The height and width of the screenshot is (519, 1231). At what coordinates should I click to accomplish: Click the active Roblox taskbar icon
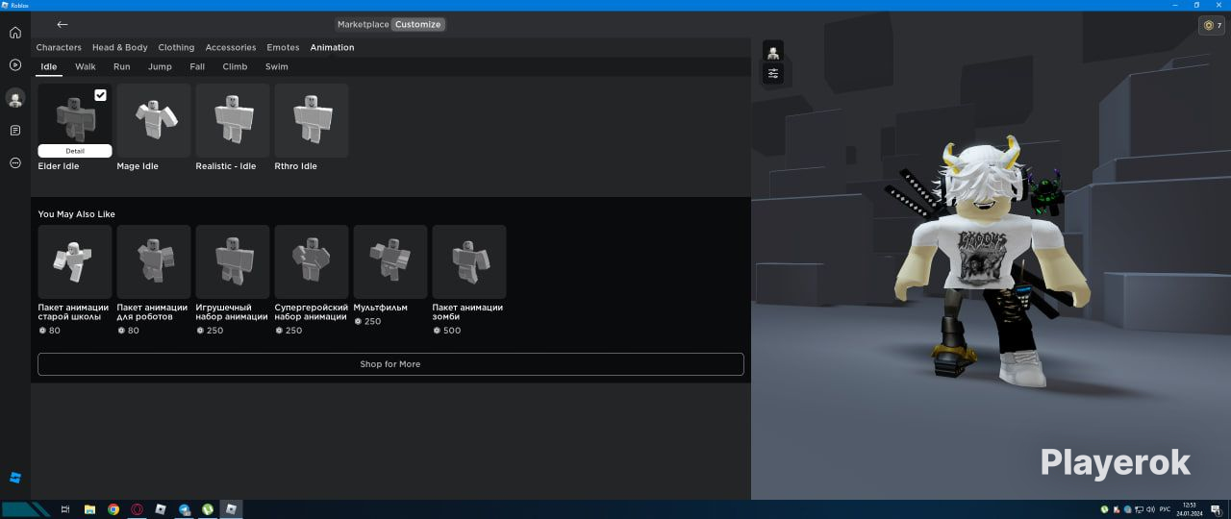(x=231, y=509)
